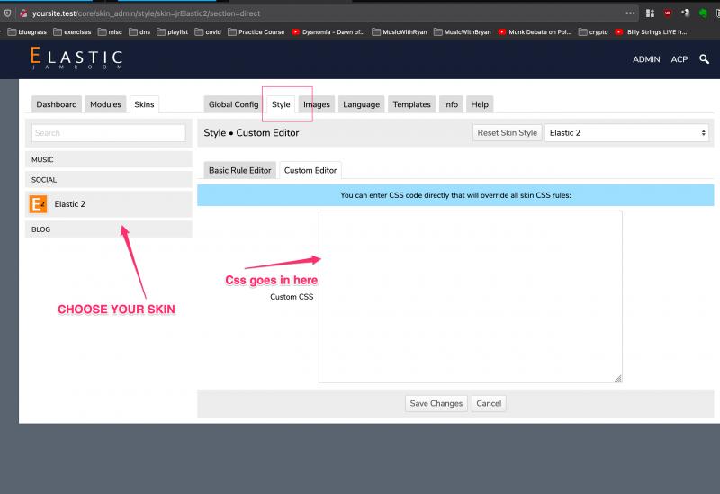This screenshot has width=720, height=494.
Task: Open the Dysnomia YouTube bookmark
Action: pos(328,32)
